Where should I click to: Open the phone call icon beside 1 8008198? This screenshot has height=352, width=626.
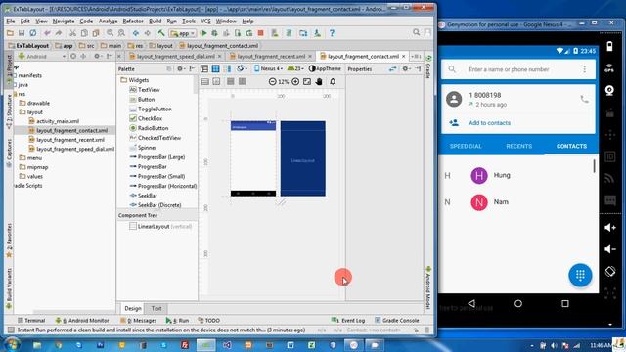coord(584,99)
